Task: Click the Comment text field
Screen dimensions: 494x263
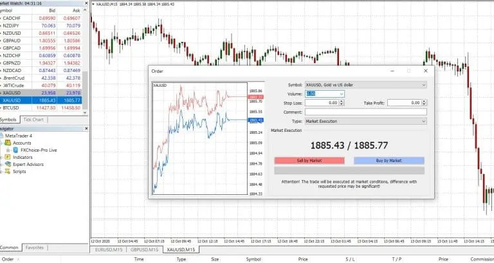Action: 366,112
